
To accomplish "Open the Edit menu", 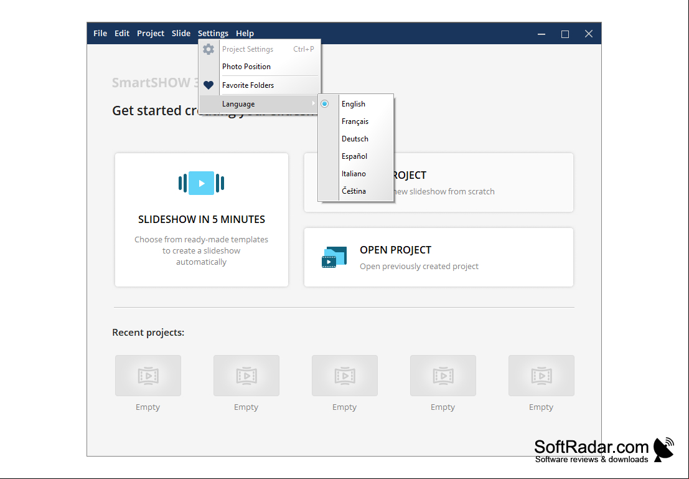I will pos(122,34).
